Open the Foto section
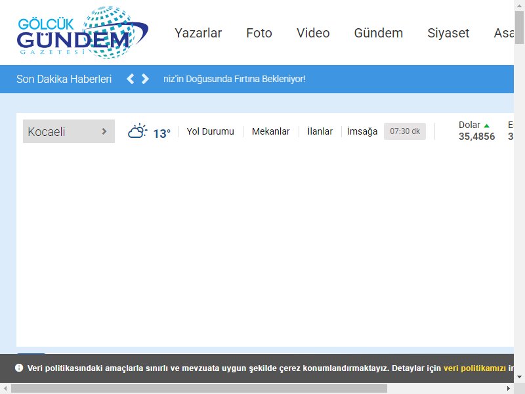The width and height of the screenshot is (525, 394). coord(259,33)
